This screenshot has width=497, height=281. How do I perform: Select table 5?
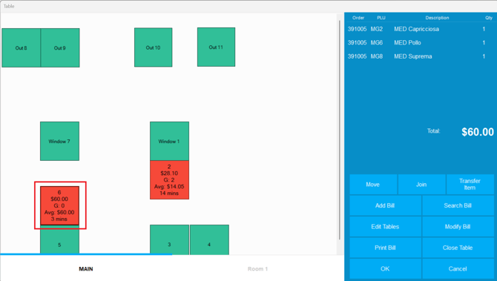tap(59, 240)
